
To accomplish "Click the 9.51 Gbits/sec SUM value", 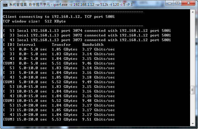I will (99, 119).
